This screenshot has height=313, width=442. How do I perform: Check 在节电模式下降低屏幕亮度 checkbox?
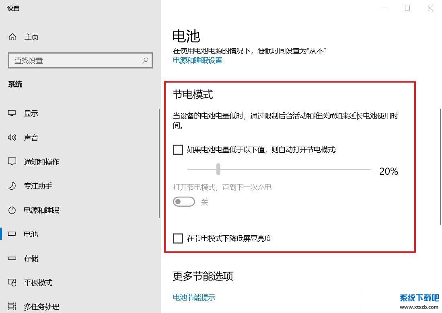coord(178,238)
